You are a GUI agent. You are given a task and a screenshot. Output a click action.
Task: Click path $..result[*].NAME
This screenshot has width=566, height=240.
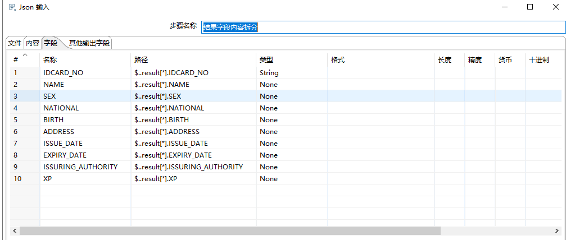click(x=193, y=85)
